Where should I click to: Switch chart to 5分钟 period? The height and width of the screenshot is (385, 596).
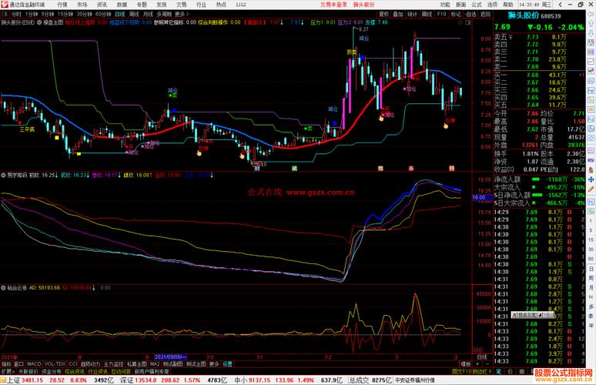(x=48, y=14)
